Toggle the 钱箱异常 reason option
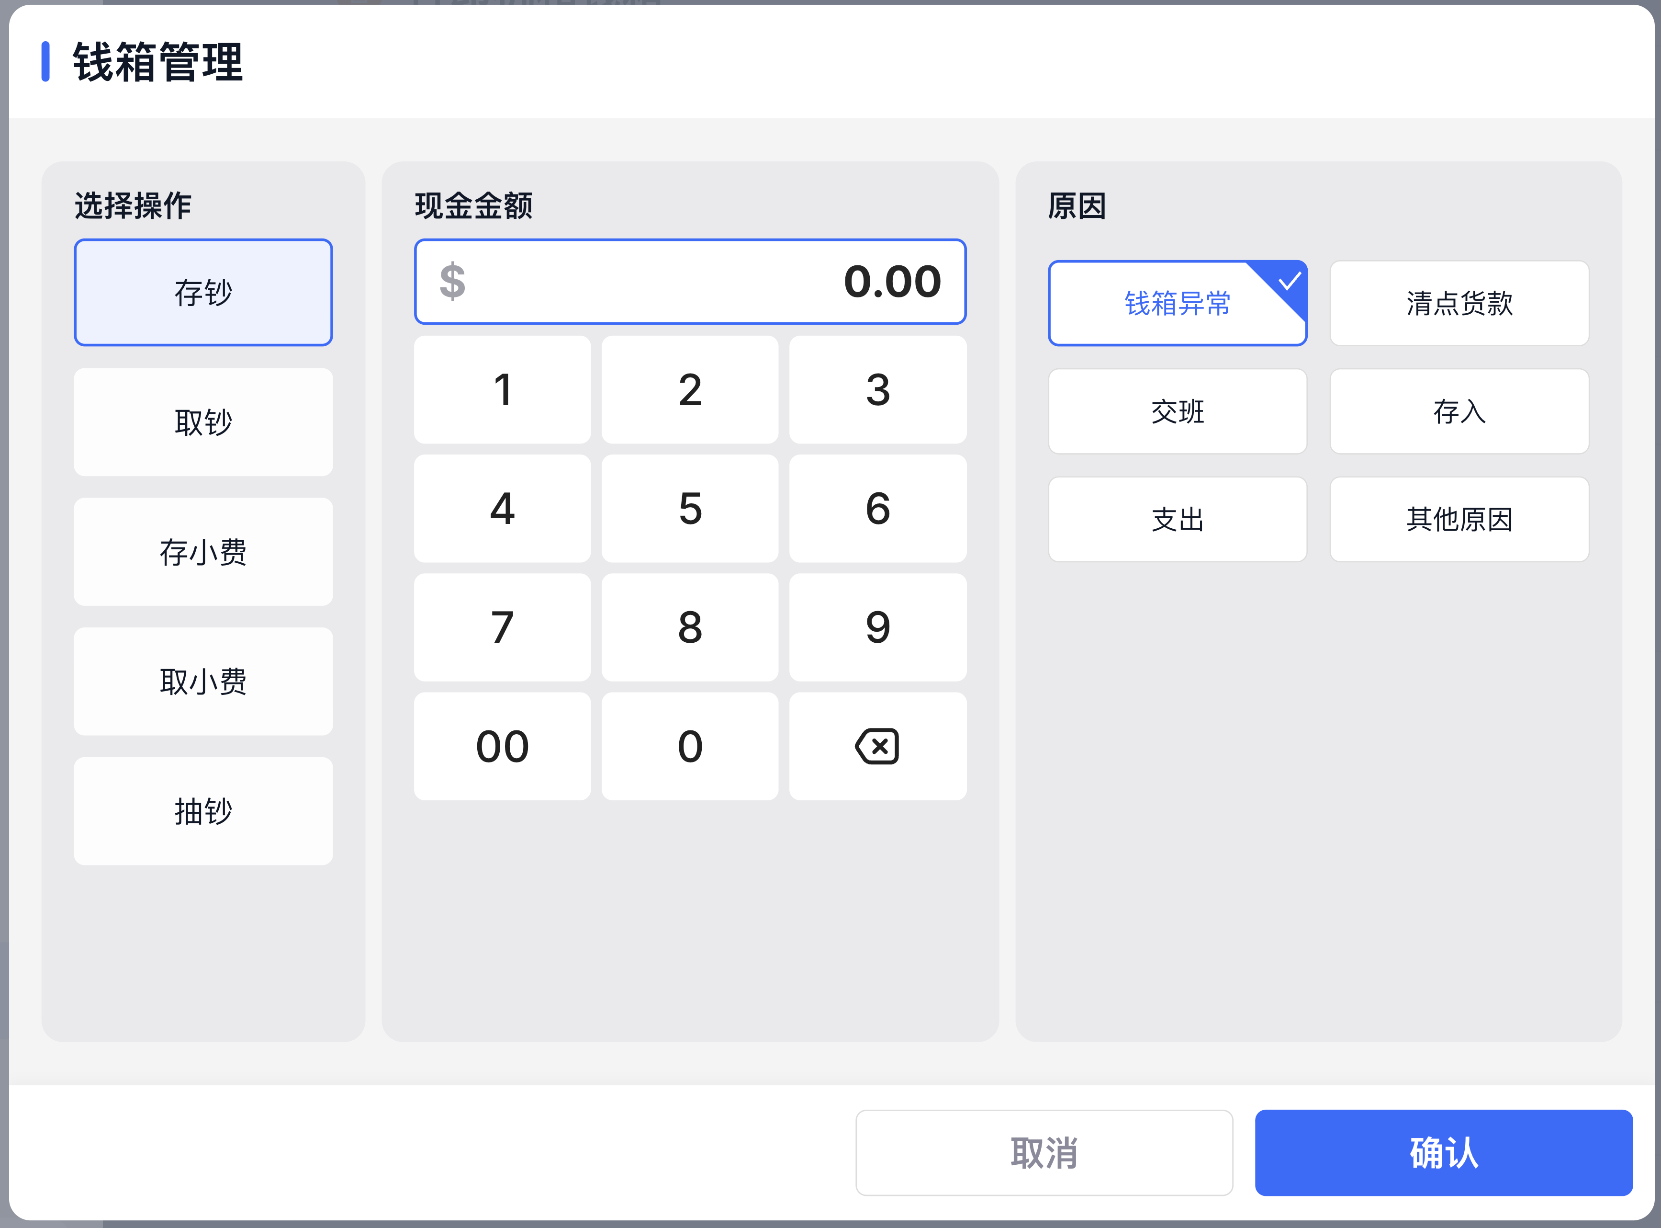 pos(1177,303)
